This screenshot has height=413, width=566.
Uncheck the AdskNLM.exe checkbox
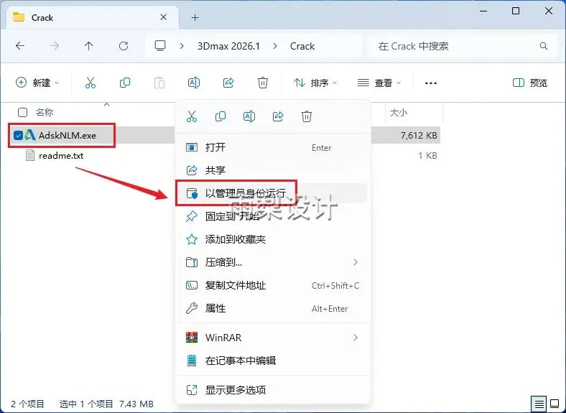tap(18, 135)
